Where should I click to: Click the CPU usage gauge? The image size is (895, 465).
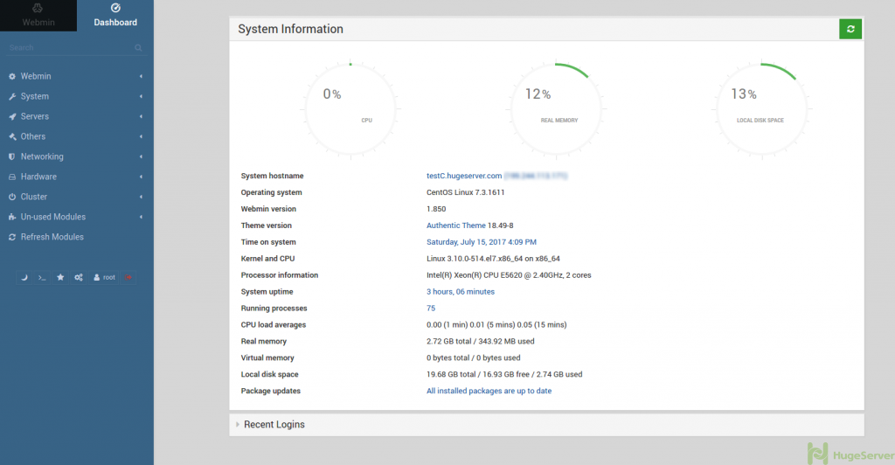350,108
